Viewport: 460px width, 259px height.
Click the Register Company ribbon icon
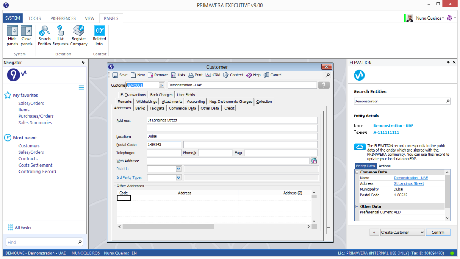79,36
